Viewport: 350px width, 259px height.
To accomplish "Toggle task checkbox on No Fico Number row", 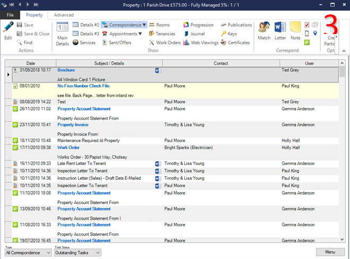I will tap(15, 86).
